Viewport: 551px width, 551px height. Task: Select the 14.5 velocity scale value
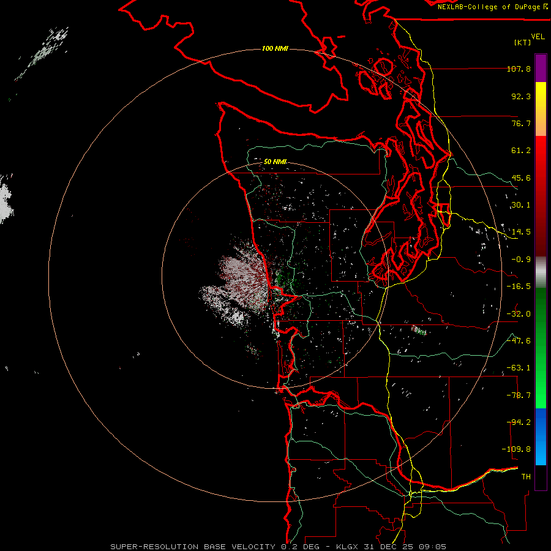coord(521,232)
